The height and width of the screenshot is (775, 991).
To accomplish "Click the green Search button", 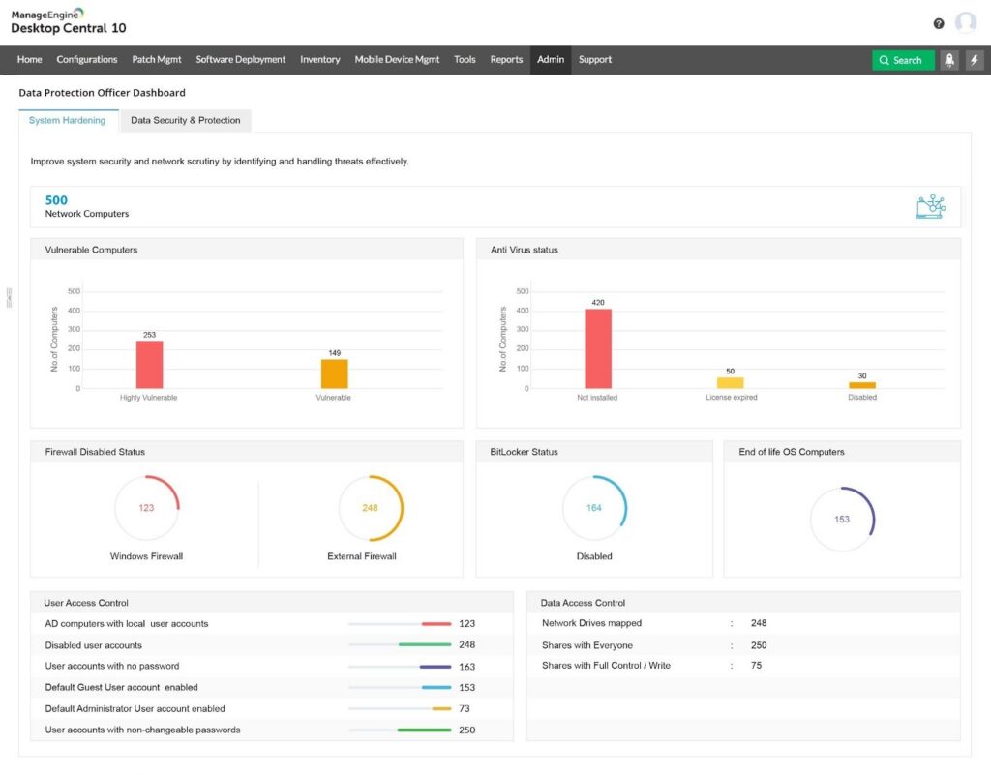I will [x=903, y=60].
